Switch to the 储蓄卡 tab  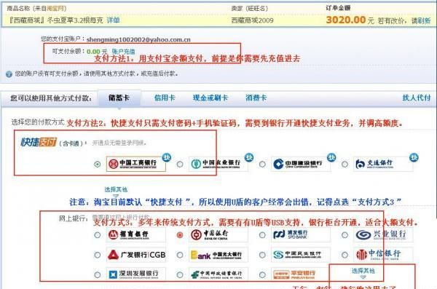click(119, 98)
